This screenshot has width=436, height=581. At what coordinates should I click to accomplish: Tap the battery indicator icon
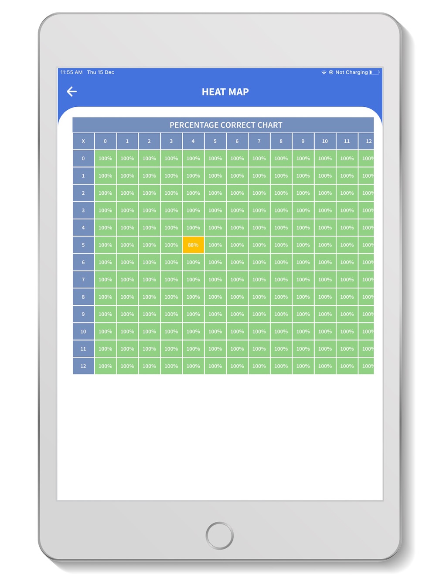[375, 72]
